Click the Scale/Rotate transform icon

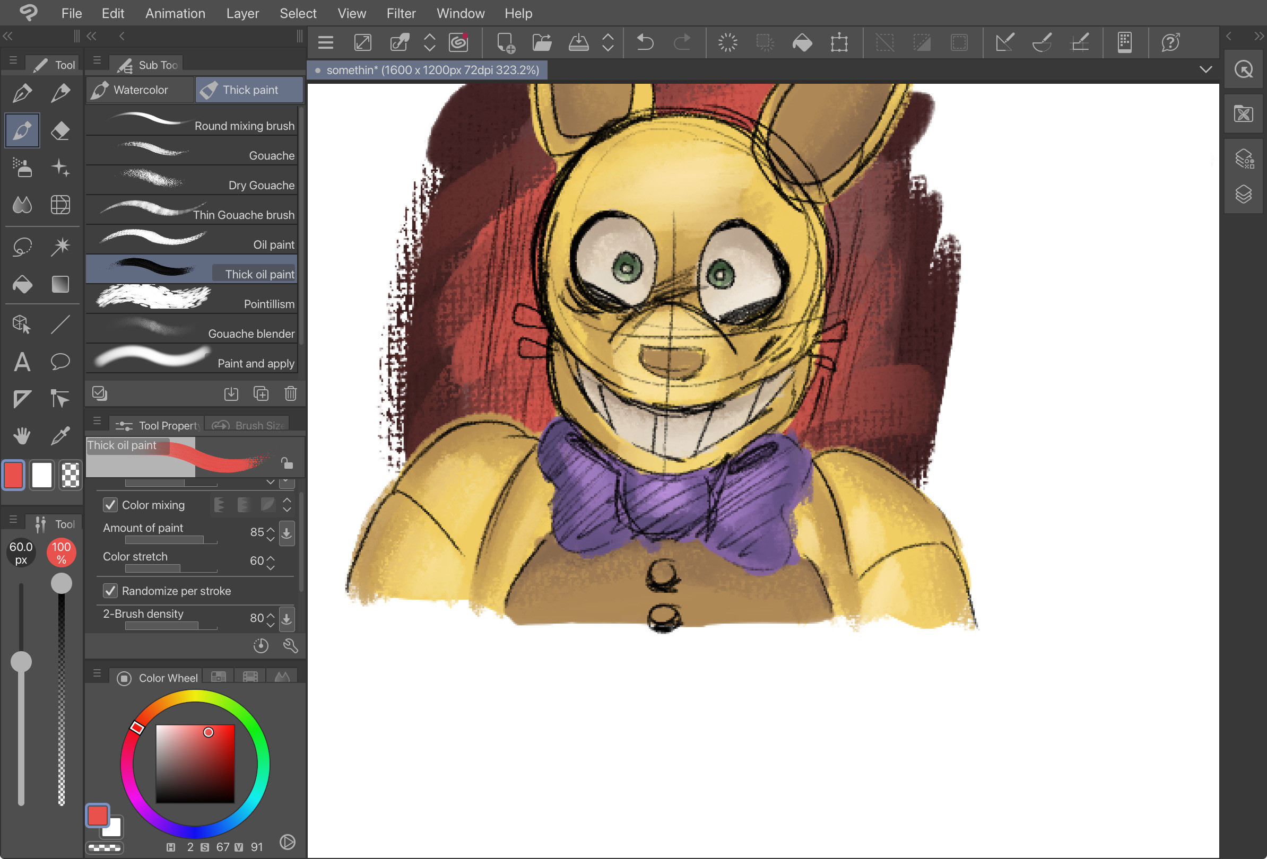point(839,42)
